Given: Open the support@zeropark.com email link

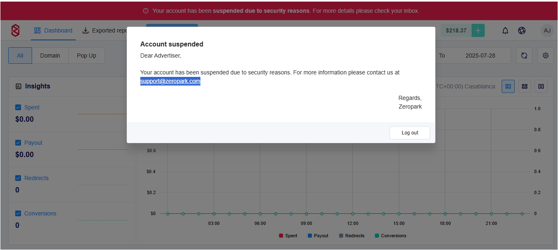Looking at the screenshot, I should click(170, 81).
